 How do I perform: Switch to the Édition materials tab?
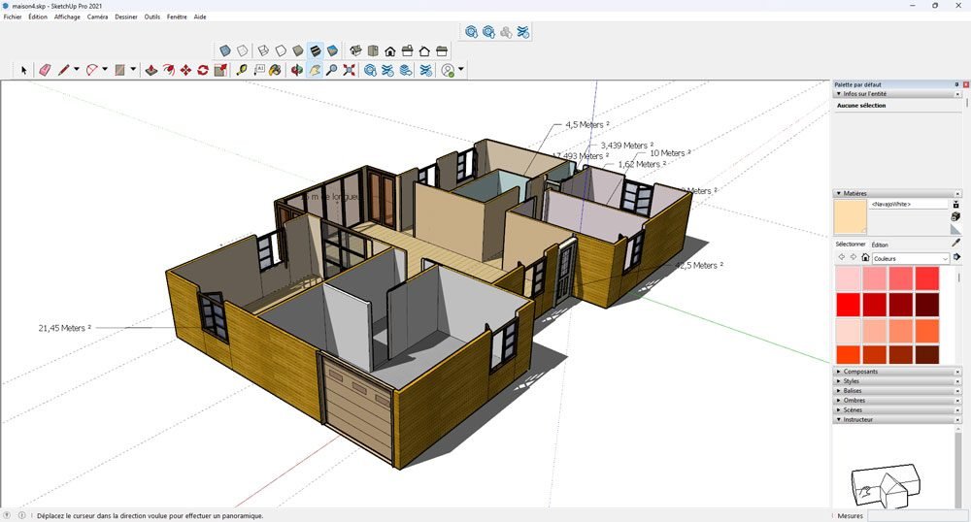tap(880, 245)
